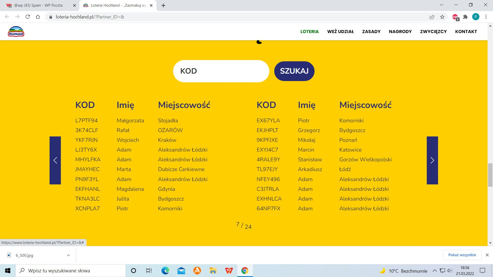Screen dimensions: 493x277
Task: Expand the 6_500.jpg download options chevron
Action: tap(68, 255)
